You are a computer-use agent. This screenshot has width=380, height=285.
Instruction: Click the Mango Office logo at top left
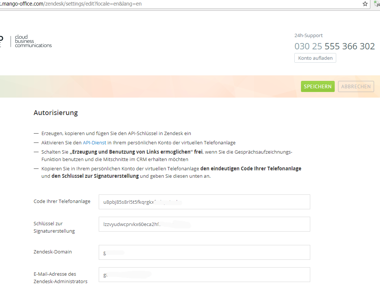[x=1, y=41]
